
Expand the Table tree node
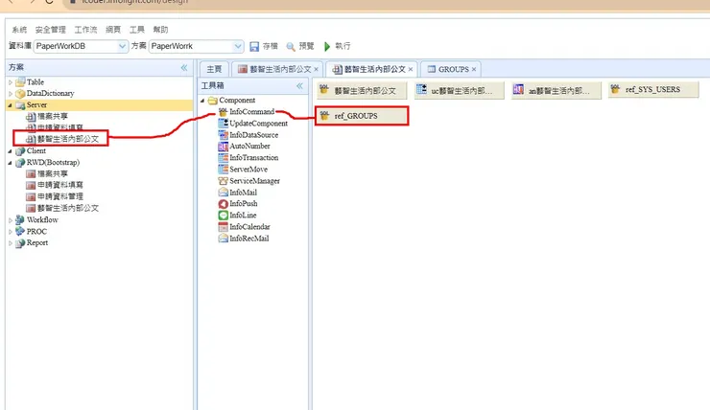11,82
